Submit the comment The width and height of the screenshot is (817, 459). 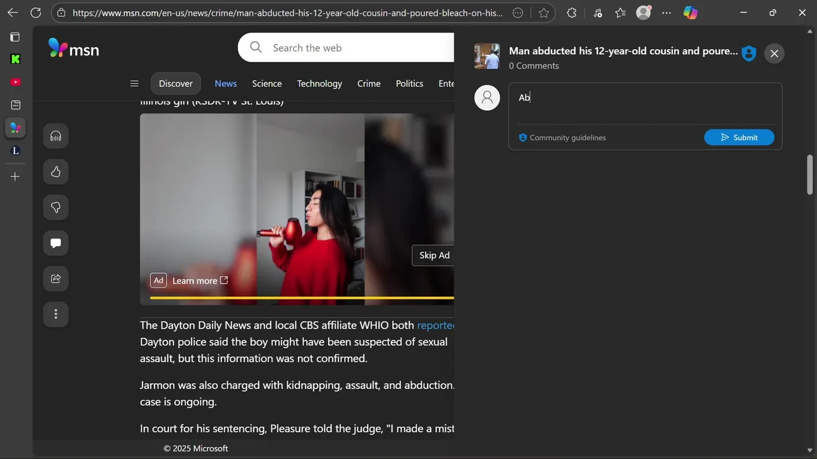click(x=739, y=137)
